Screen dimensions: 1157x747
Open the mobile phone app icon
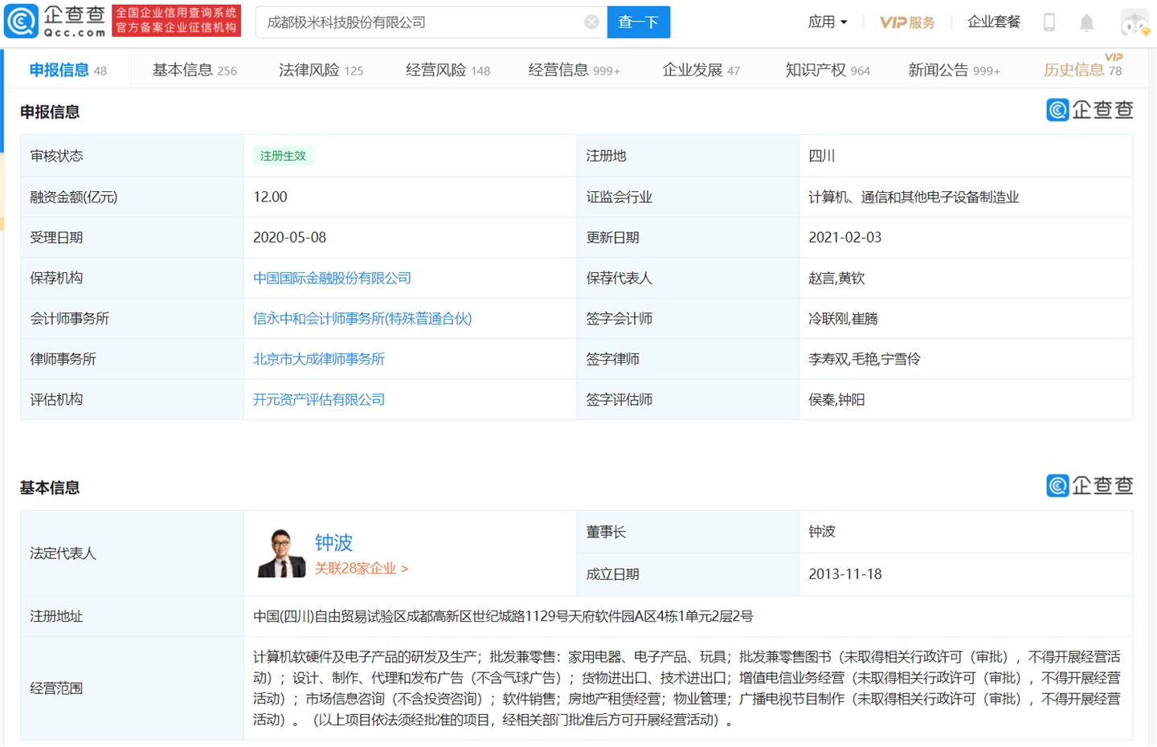click(x=1049, y=22)
